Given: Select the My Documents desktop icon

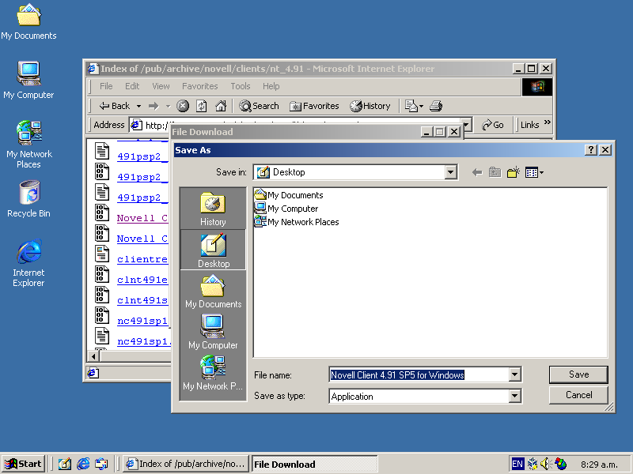Looking at the screenshot, I should [x=28, y=22].
